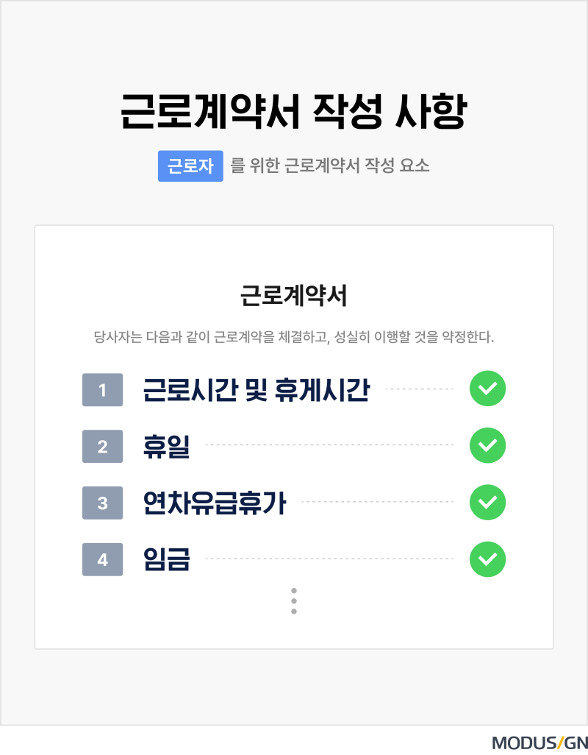Viewport: 588px width, 755px height.
Task: Click the green checkmark beside 휴일
Action: click(x=487, y=445)
